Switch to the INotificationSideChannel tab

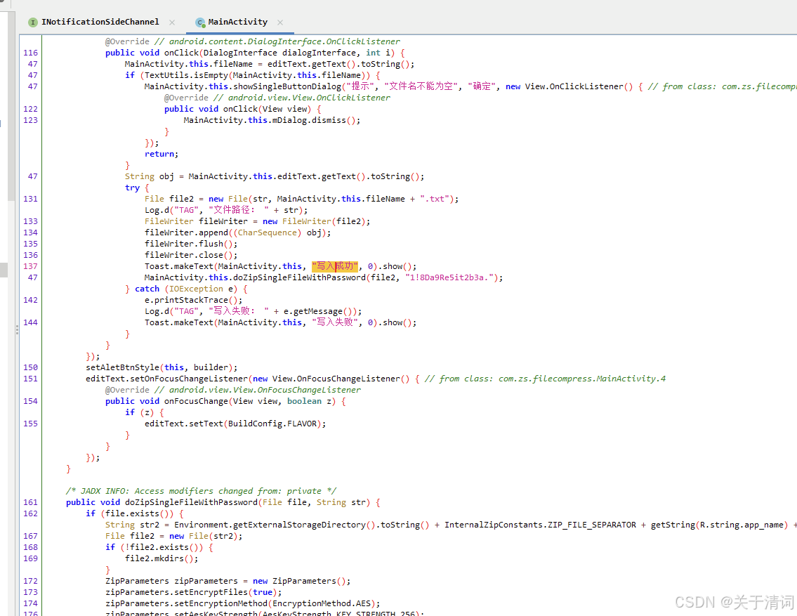point(100,22)
